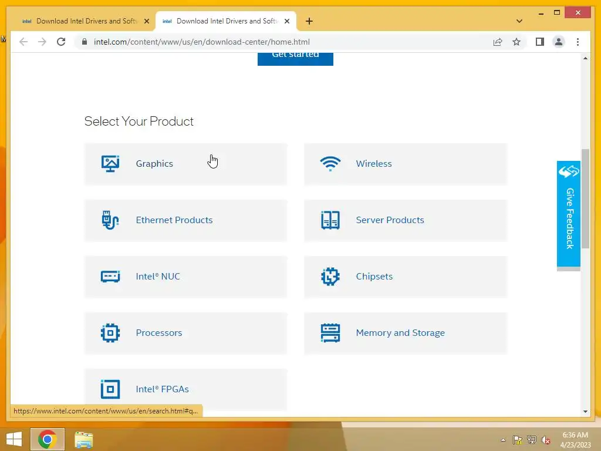The width and height of the screenshot is (601, 451).
Task: Click the Get started button
Action: [295, 58]
